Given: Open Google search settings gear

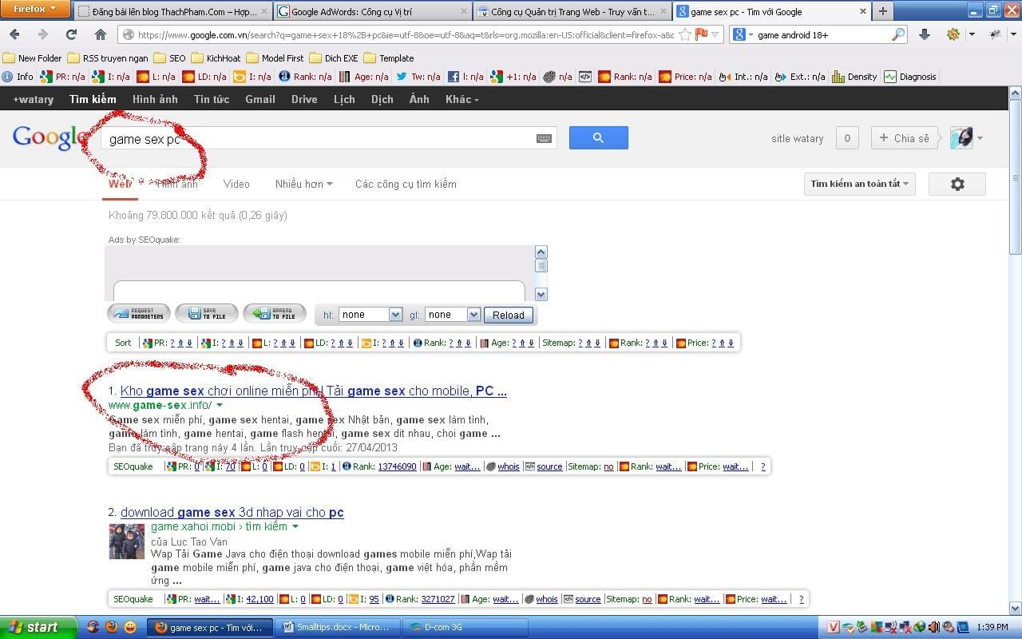Looking at the screenshot, I should (957, 184).
